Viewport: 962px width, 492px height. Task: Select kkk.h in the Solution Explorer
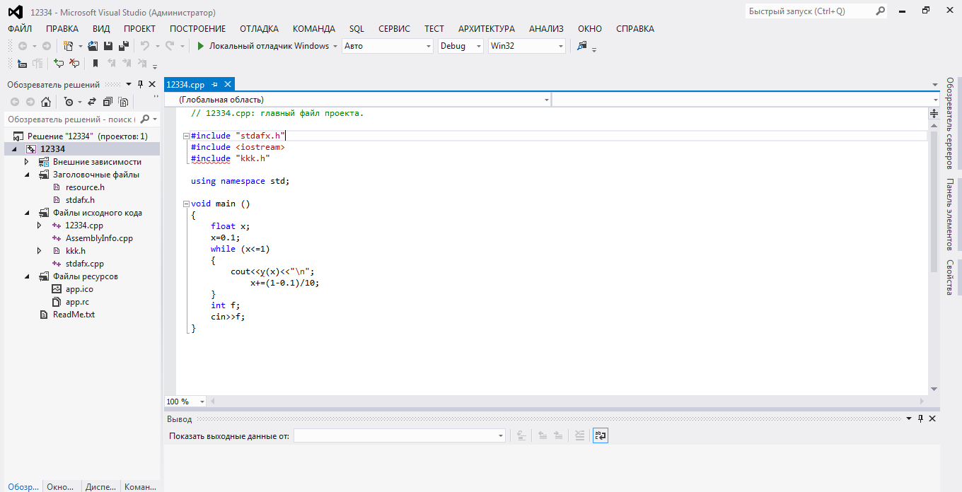click(75, 251)
